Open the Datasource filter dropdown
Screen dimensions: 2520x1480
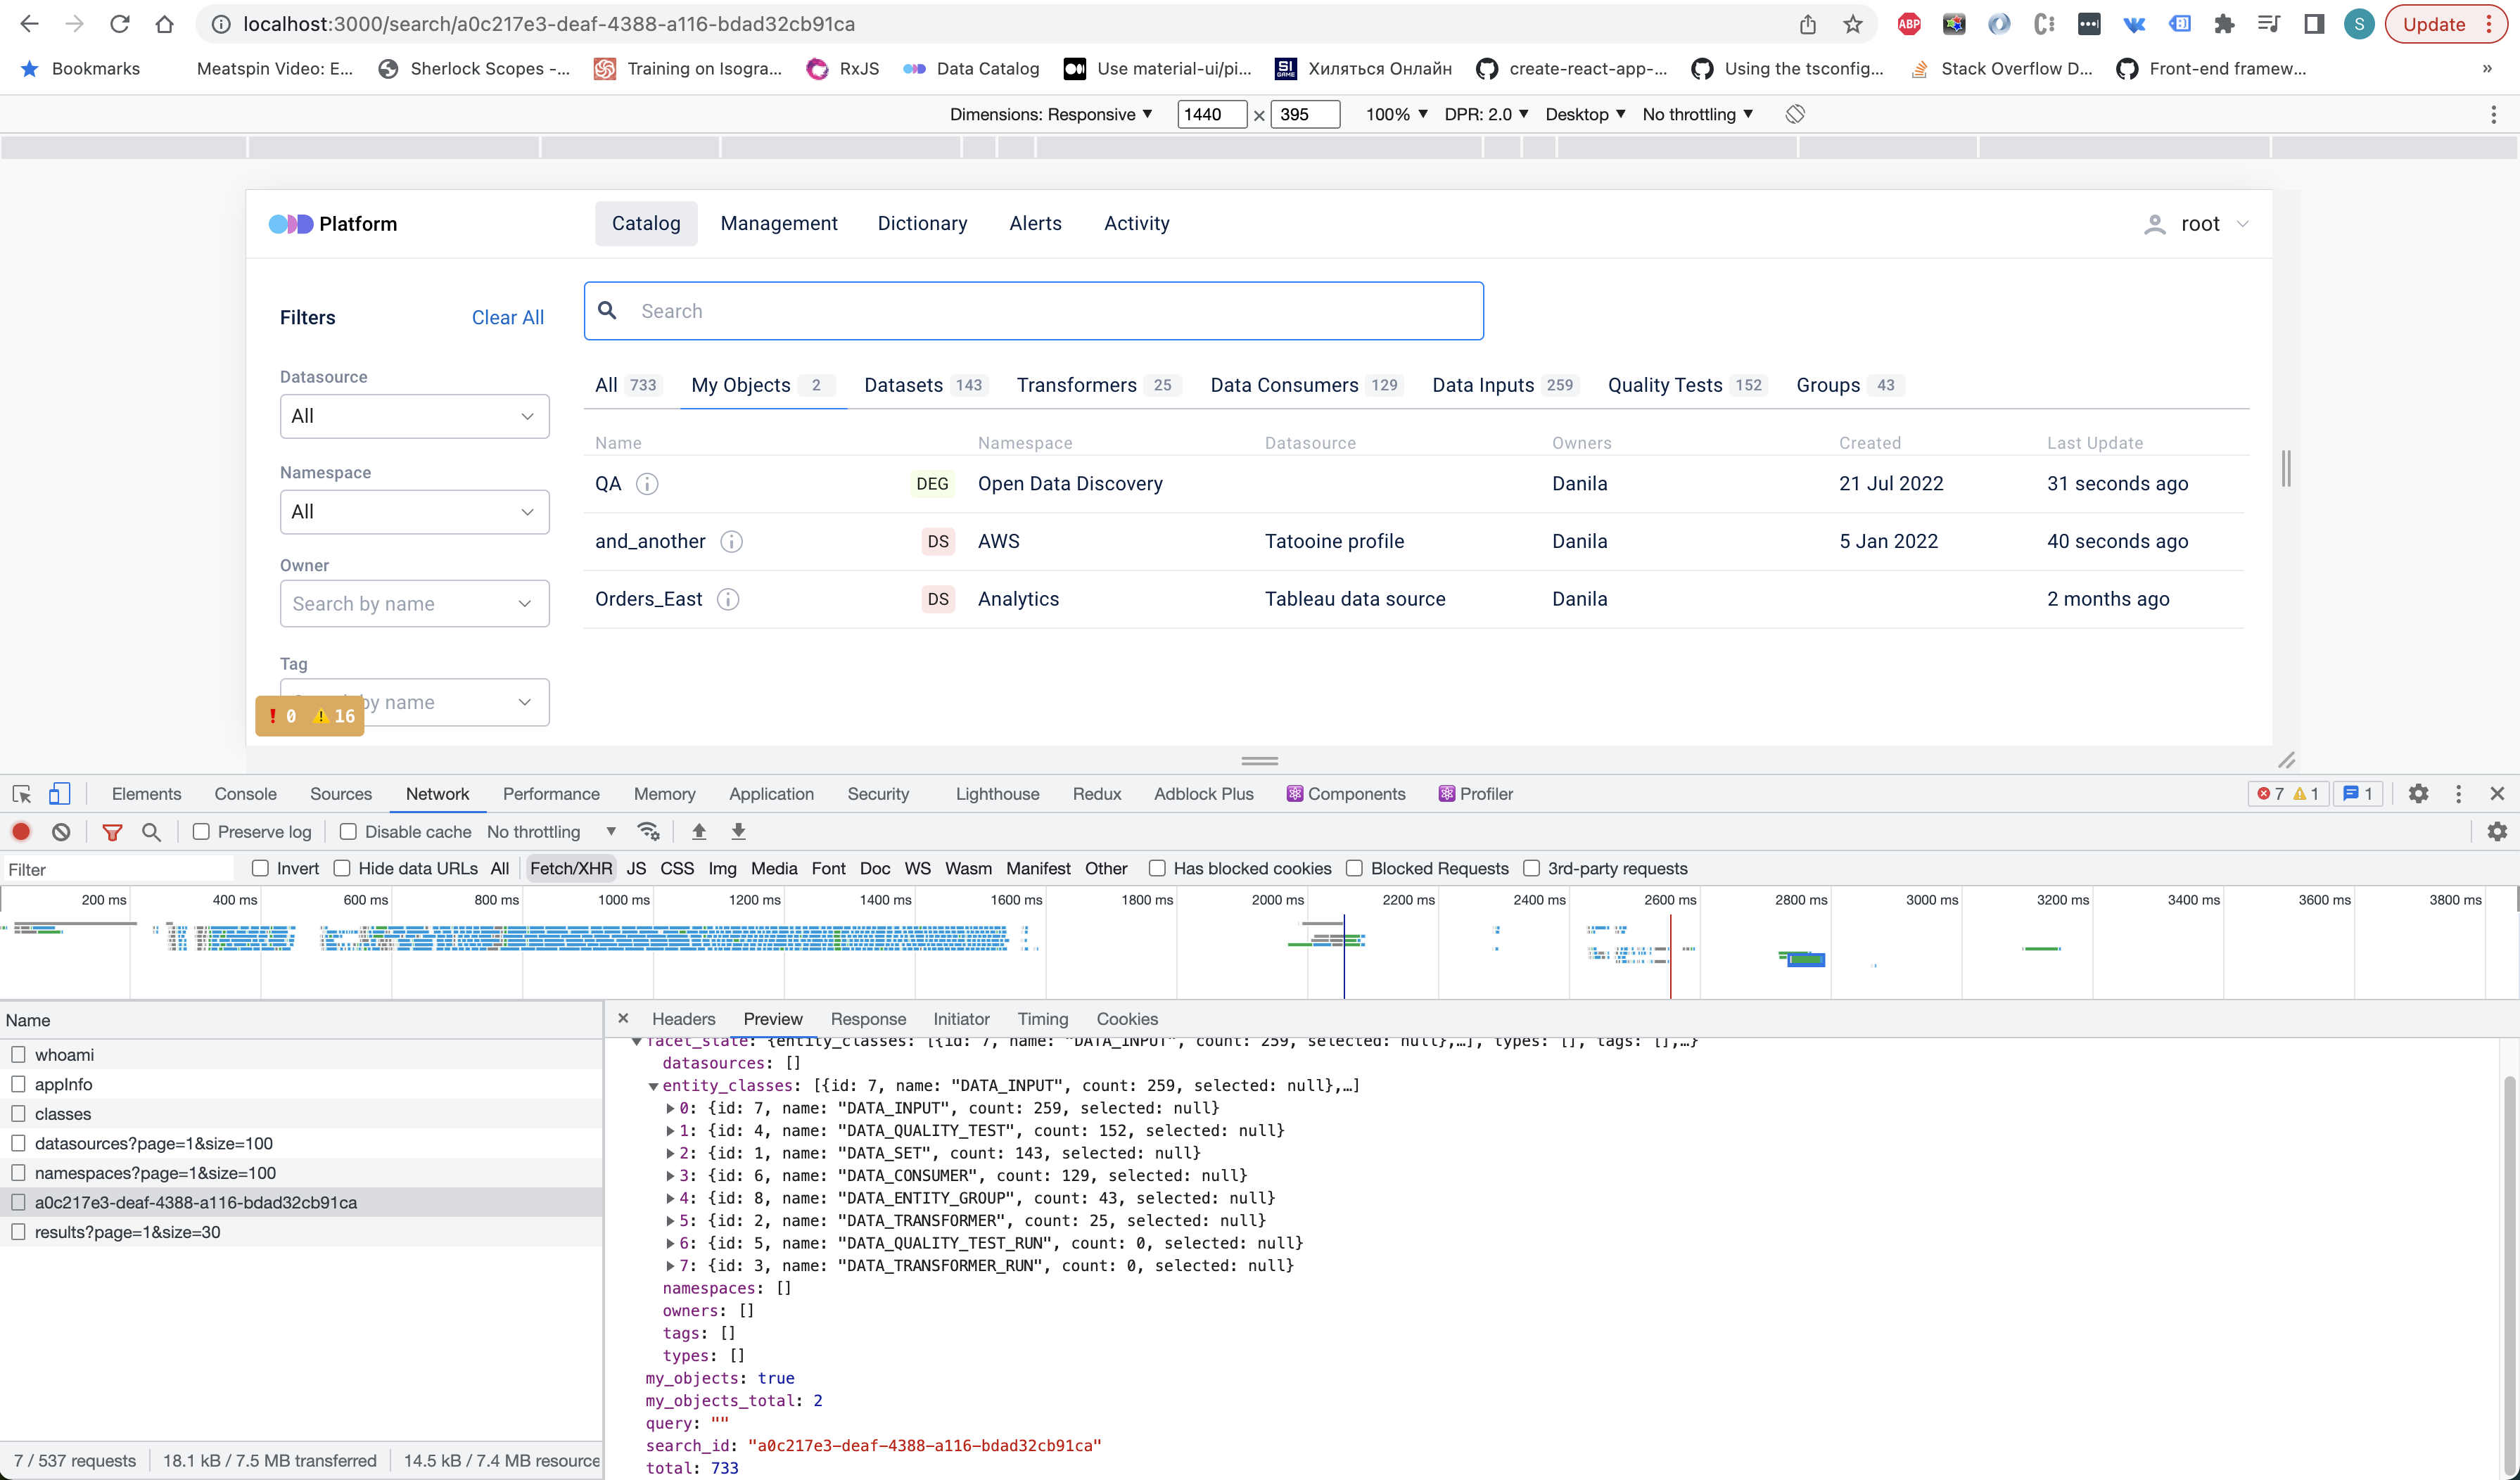tap(414, 416)
